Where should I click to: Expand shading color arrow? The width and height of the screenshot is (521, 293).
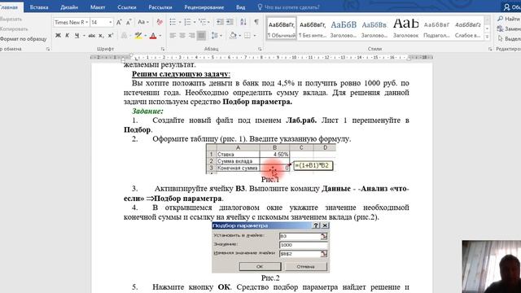pos(240,35)
